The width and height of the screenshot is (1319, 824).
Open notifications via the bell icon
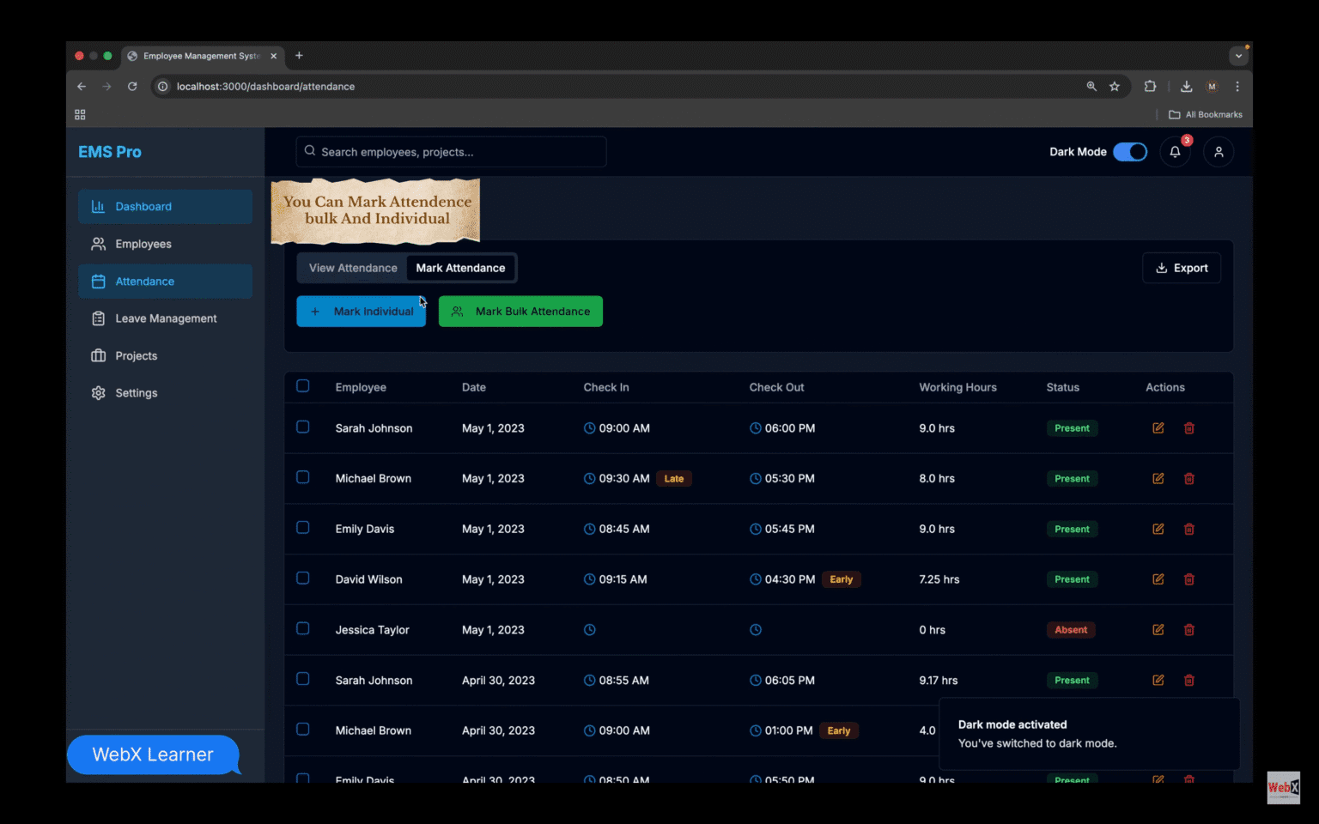[1176, 151]
